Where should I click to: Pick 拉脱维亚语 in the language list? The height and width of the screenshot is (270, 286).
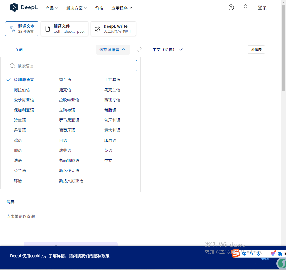(x=69, y=100)
